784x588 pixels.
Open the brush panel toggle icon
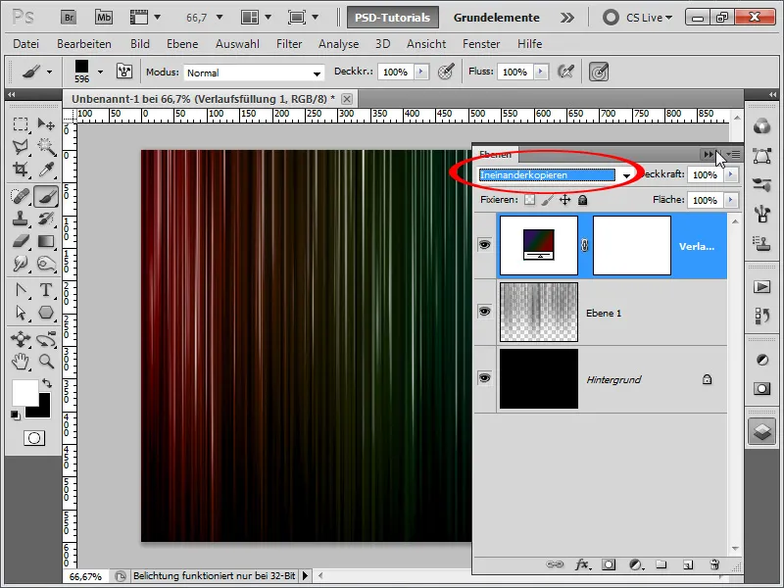click(124, 72)
